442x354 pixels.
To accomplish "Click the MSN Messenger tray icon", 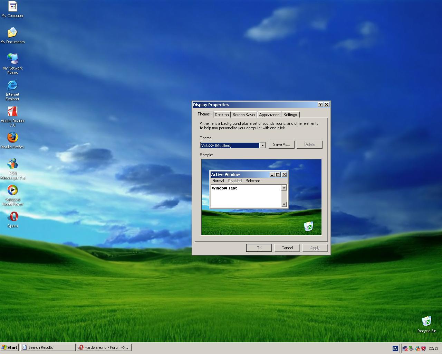I will point(417,348).
